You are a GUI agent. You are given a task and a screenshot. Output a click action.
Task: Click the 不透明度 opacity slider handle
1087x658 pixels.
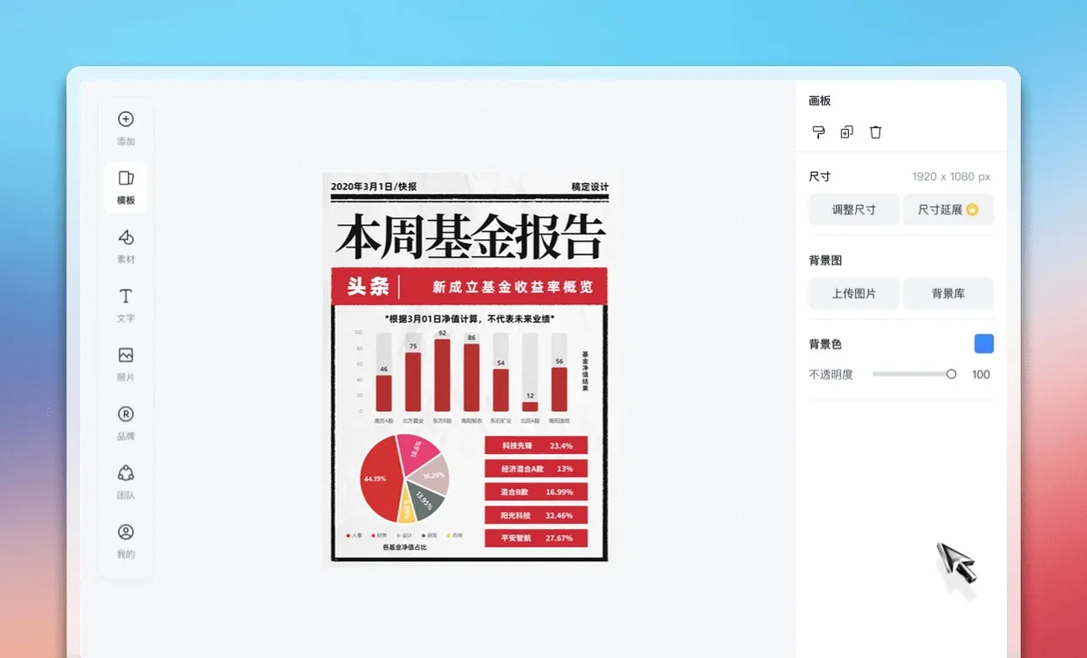952,374
